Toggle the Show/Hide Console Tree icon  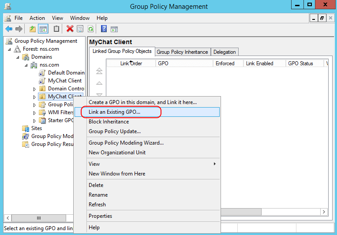click(x=43, y=29)
